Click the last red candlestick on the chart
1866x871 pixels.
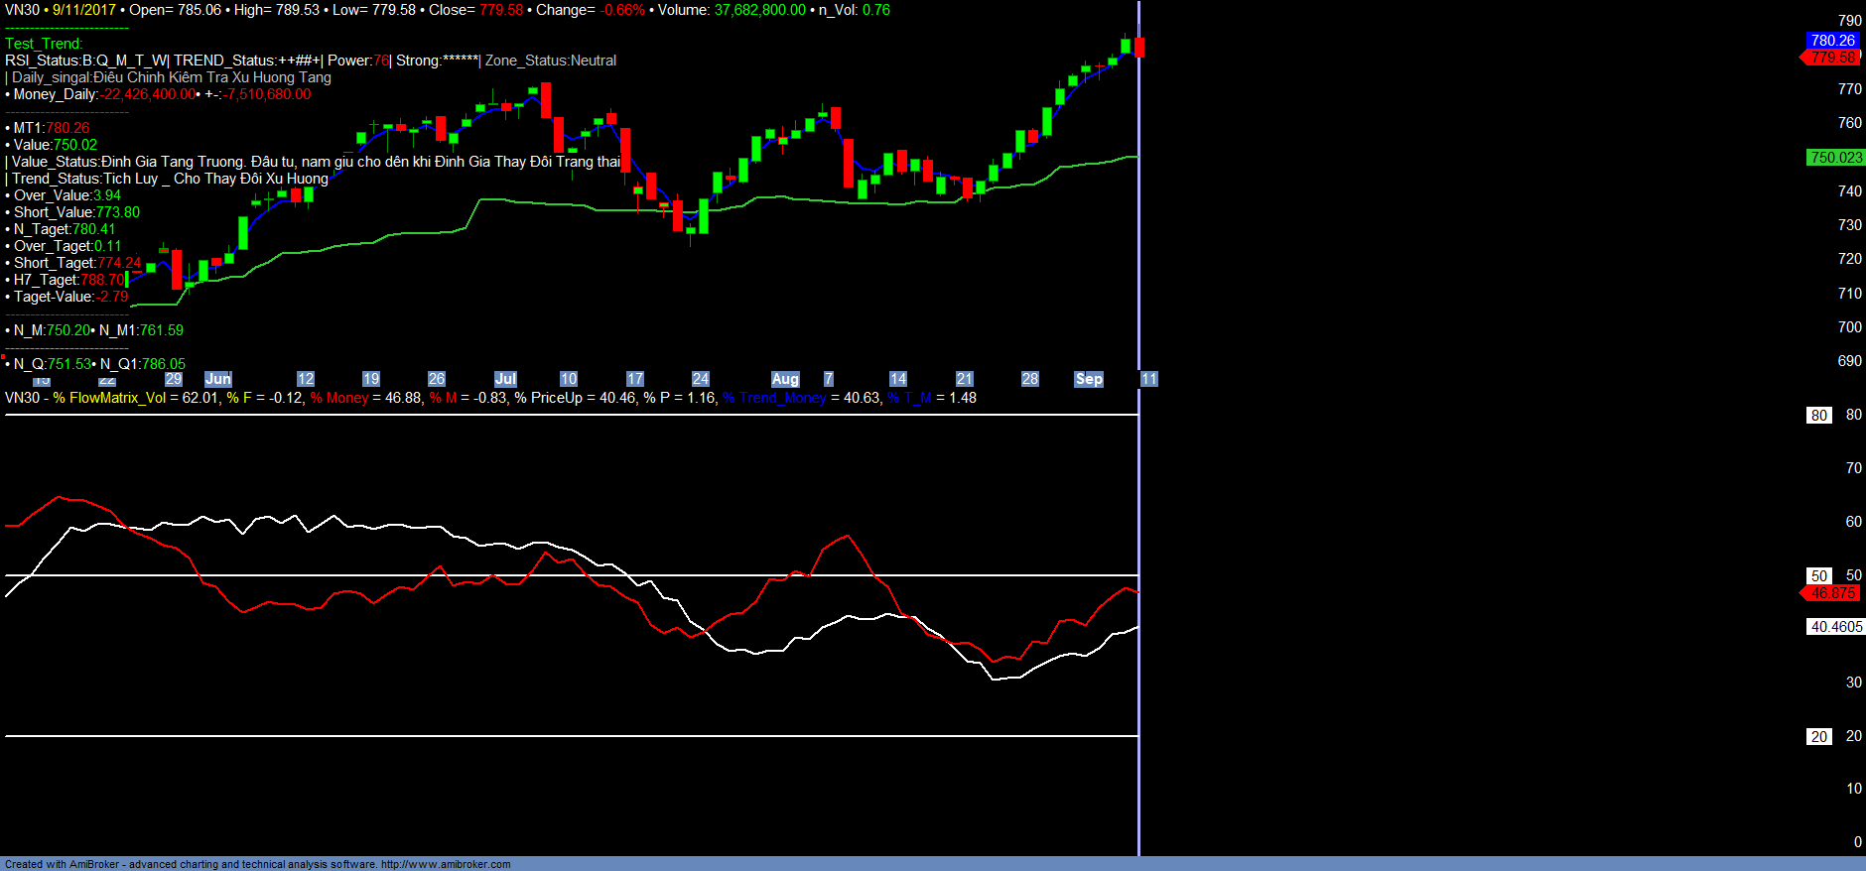click(x=1139, y=47)
